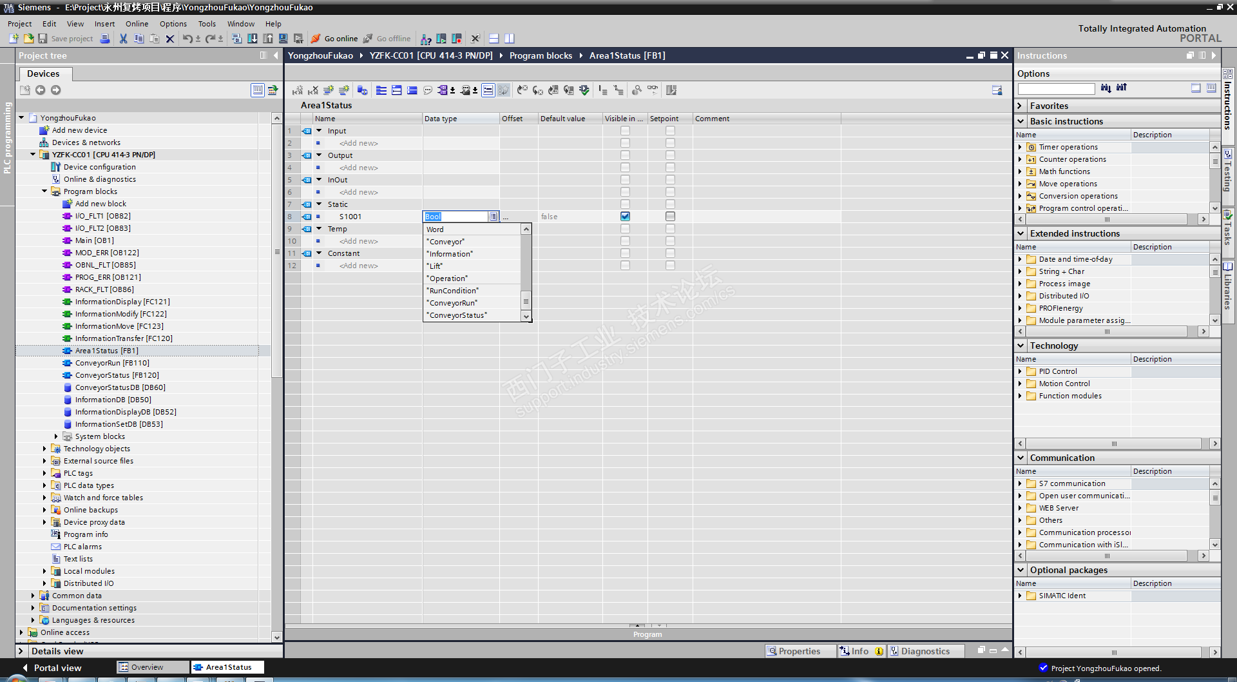Viewport: 1237px width, 682px height.
Task: Expand the Technology objects folder
Action: (44, 449)
